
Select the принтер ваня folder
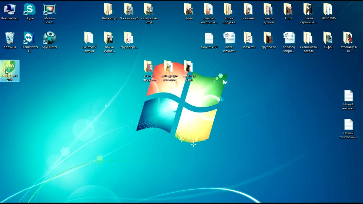(x=189, y=71)
